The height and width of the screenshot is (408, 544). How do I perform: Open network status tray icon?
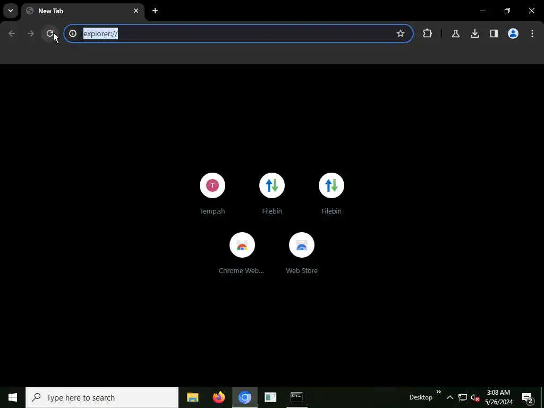(x=463, y=397)
